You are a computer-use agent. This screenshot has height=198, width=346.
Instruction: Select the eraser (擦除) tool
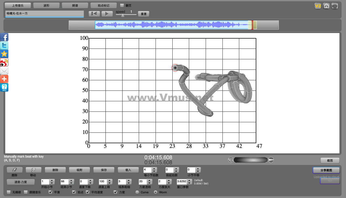click(14, 170)
